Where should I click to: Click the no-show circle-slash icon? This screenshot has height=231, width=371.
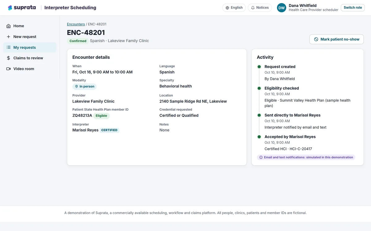point(316,39)
